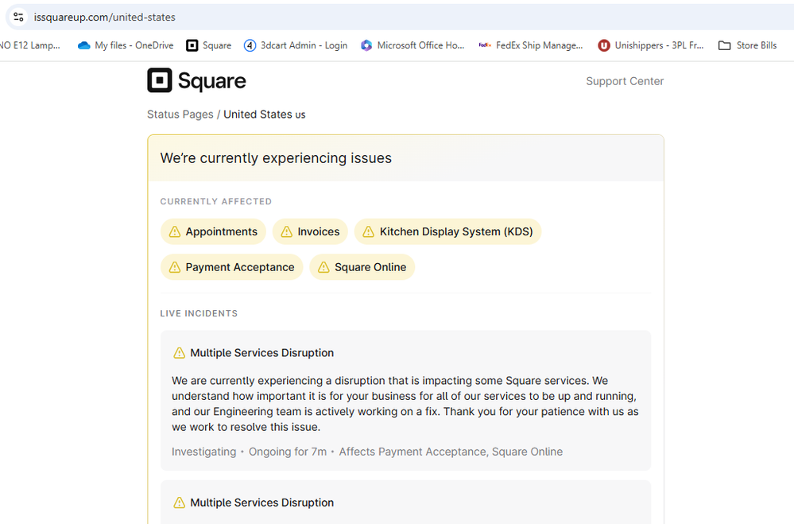Open the second Multiple Services Disruption incident
Image resolution: width=794 pixels, height=524 pixels.
(x=261, y=503)
